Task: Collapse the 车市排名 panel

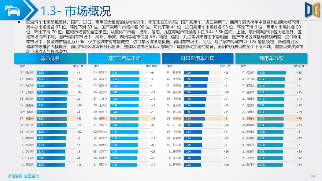Action: 50,58
